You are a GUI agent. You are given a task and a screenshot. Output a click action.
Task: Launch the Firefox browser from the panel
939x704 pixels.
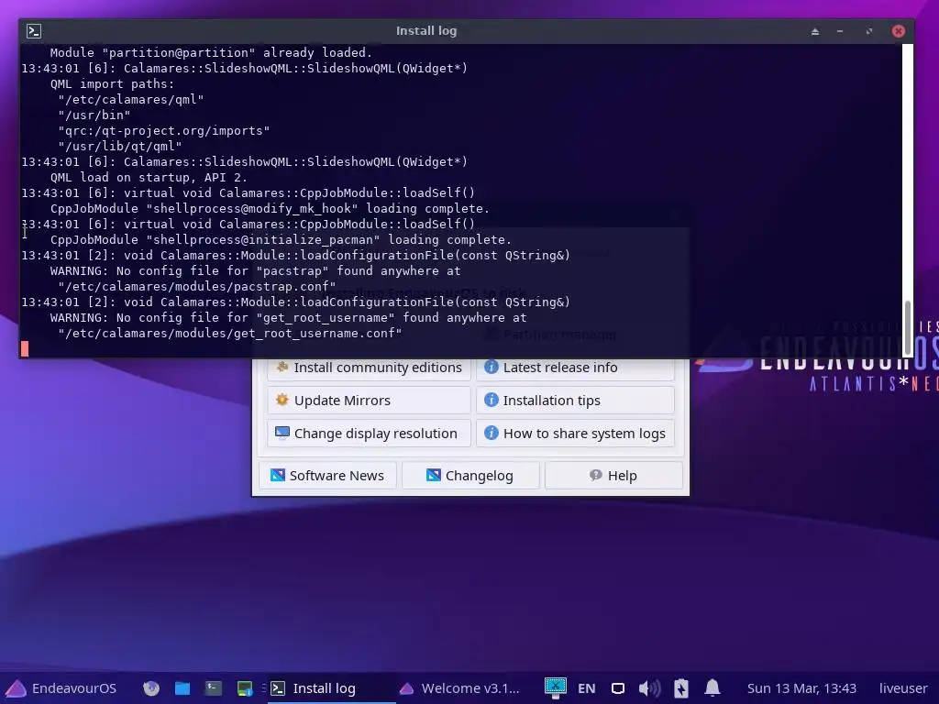pos(151,688)
